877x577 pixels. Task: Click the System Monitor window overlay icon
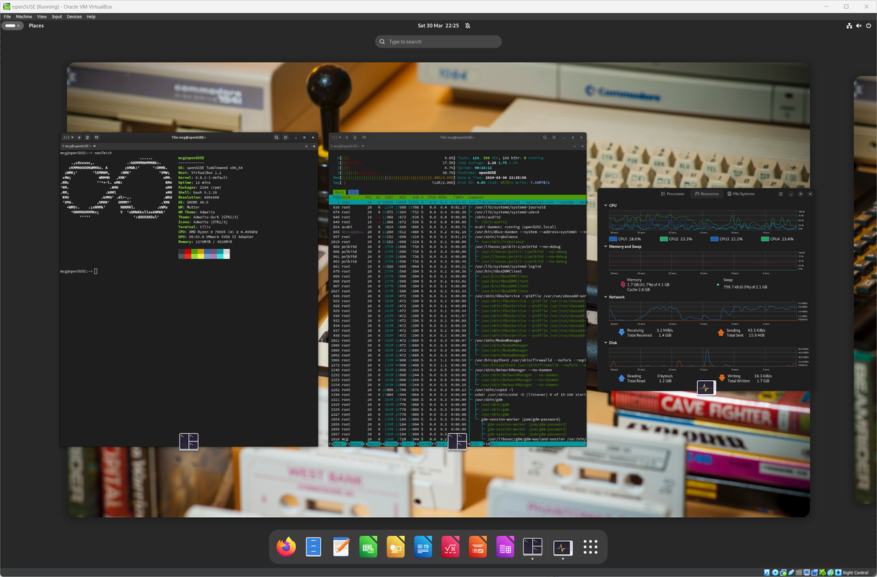coord(706,387)
